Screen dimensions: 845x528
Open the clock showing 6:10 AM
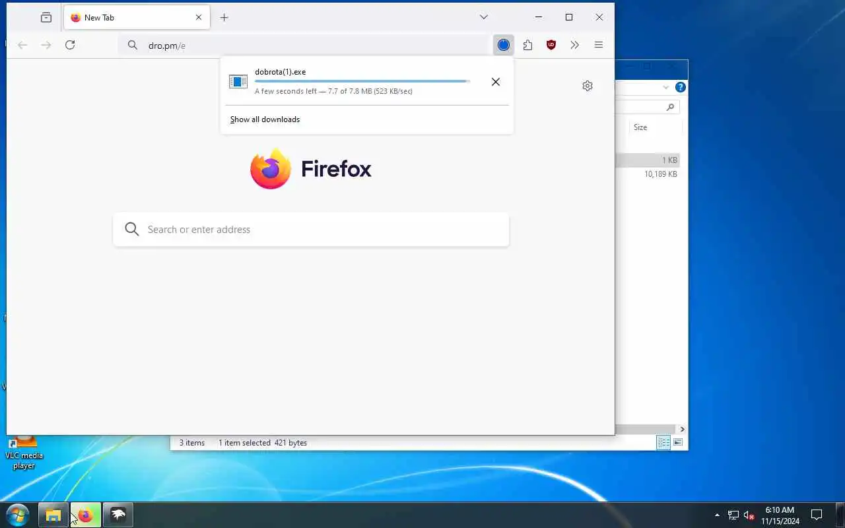(780, 515)
